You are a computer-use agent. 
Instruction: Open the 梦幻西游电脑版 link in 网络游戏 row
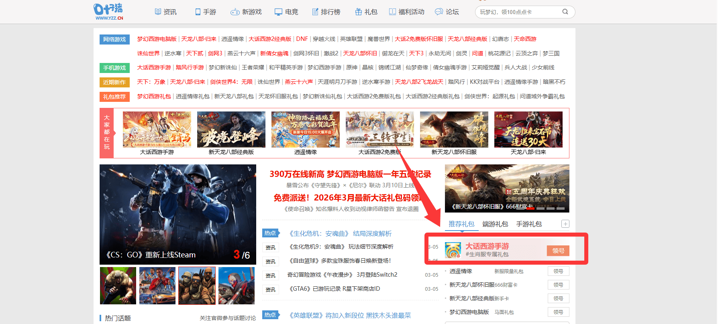tap(157, 39)
